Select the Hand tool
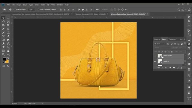The height and width of the screenshot is (108, 192). coord(8,51)
